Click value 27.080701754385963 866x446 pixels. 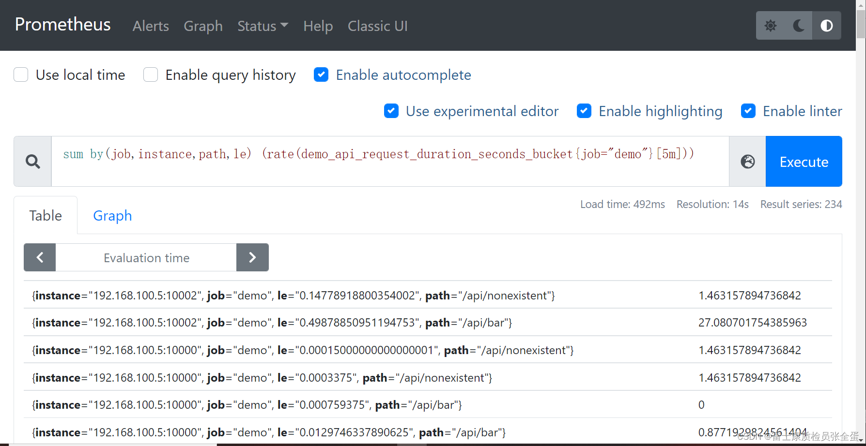tap(752, 323)
